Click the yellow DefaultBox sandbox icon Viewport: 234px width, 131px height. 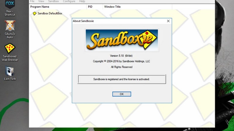(35, 13)
